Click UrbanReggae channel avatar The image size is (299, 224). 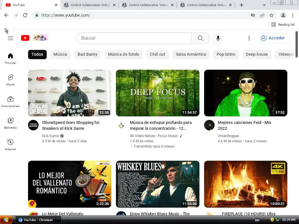pyautogui.click(x=209, y=125)
